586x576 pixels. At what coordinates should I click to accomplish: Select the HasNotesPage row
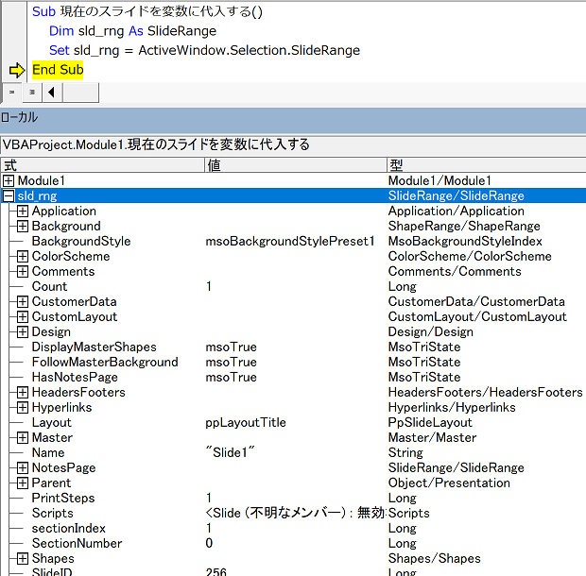(293, 377)
